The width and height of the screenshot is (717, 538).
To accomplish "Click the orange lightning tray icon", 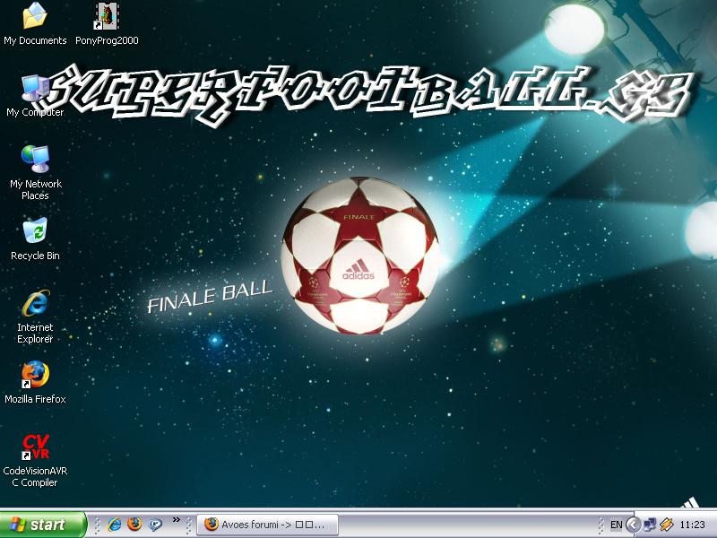I will click(x=666, y=525).
